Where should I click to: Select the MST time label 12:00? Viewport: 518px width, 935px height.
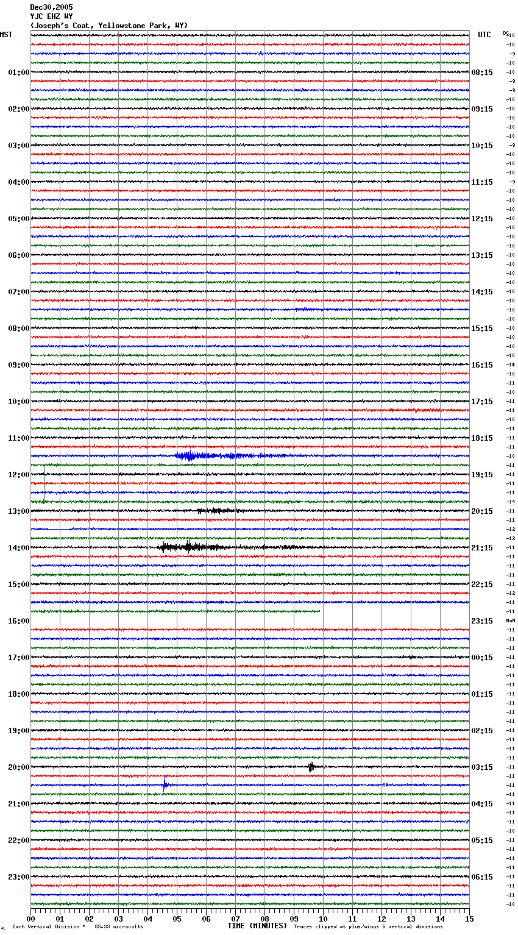tap(19, 475)
